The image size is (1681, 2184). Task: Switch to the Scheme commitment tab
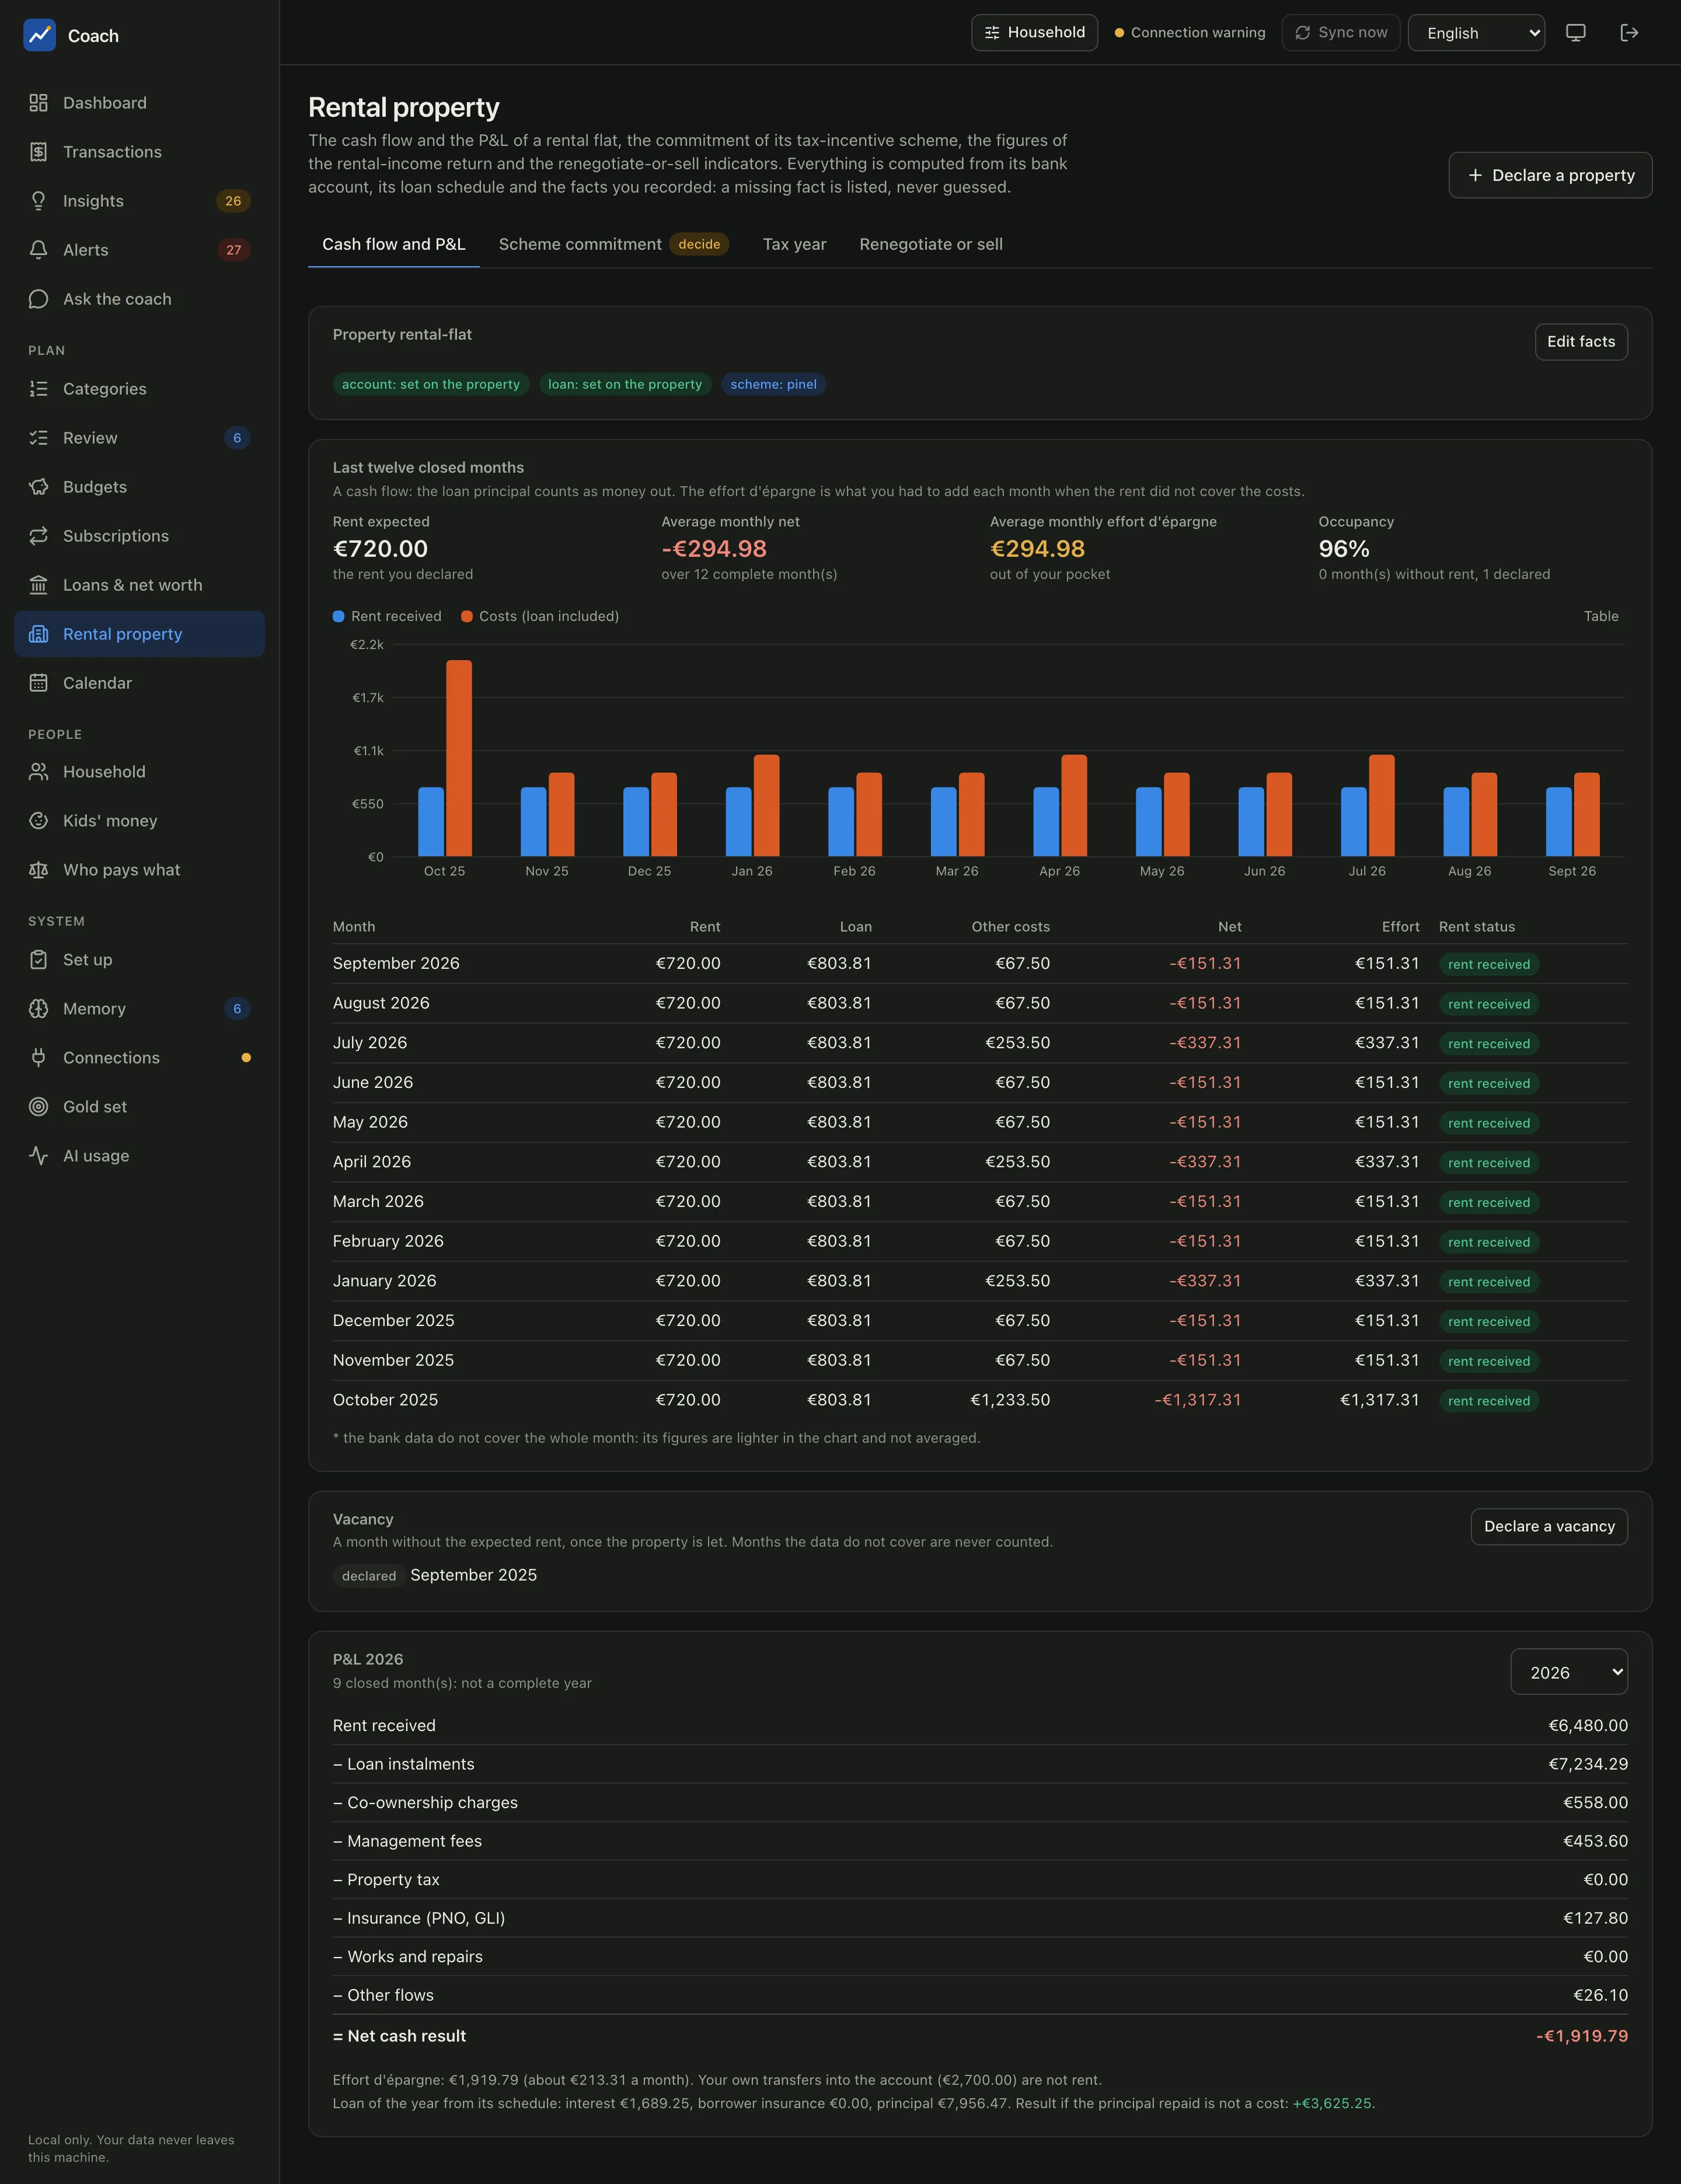click(614, 244)
